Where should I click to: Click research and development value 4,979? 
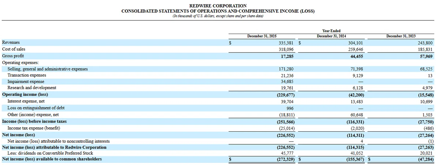click(427, 88)
